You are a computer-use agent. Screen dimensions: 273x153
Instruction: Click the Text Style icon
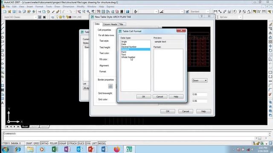click(x=136, y=11)
